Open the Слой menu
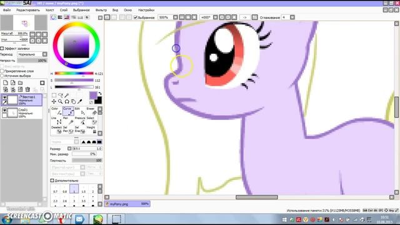 64,10
